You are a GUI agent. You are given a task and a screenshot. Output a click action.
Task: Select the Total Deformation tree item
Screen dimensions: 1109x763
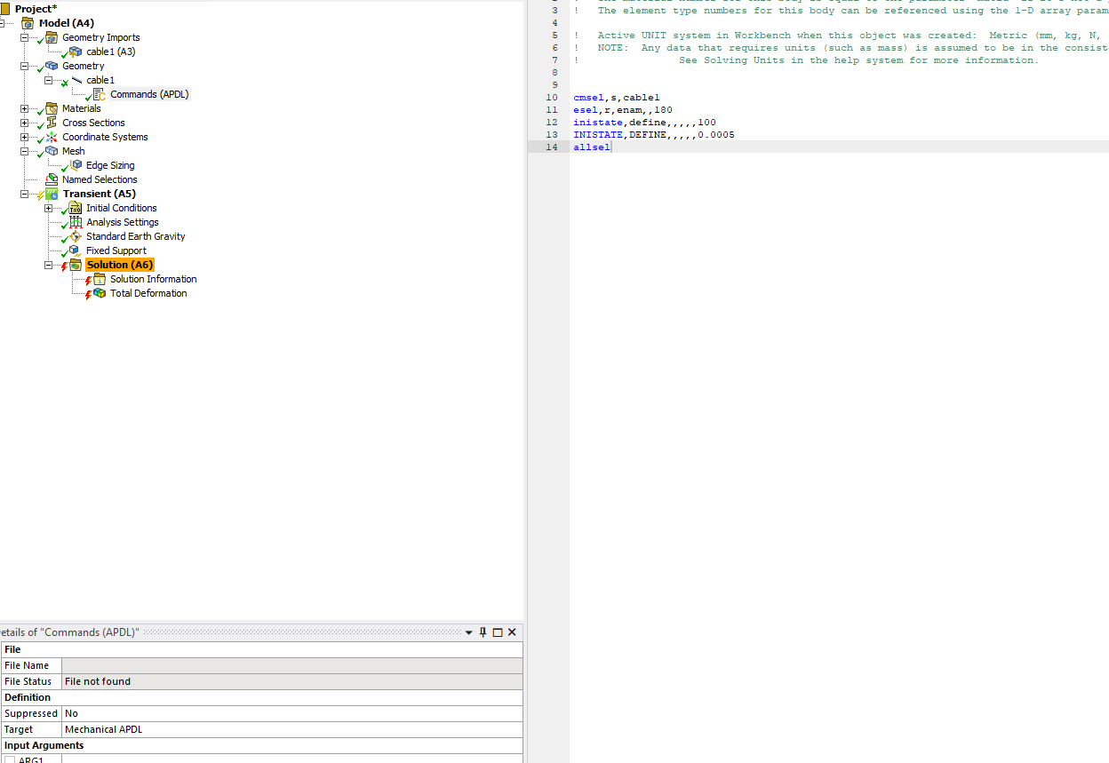point(148,293)
